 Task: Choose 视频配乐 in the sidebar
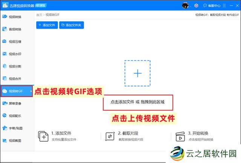click(15, 116)
